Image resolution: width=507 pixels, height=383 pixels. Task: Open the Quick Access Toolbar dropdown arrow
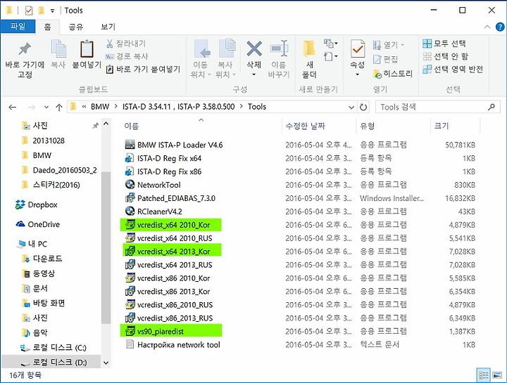tap(52, 11)
